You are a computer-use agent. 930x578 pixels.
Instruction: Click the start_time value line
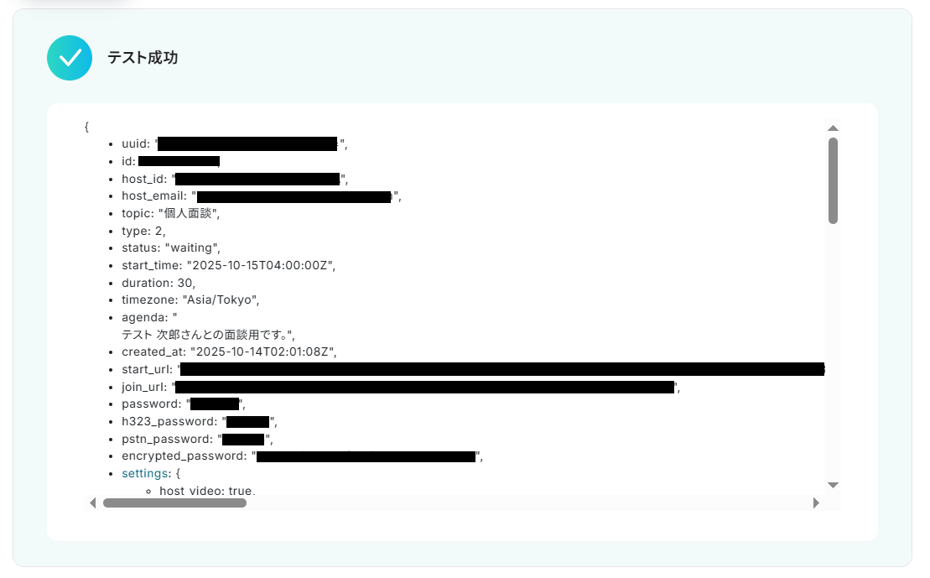tap(228, 265)
